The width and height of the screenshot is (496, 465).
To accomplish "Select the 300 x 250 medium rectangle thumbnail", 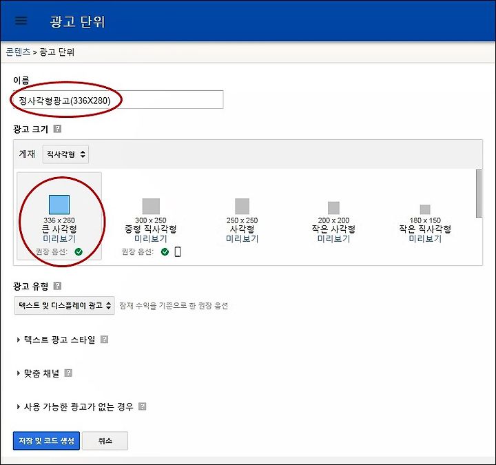I will (151, 206).
